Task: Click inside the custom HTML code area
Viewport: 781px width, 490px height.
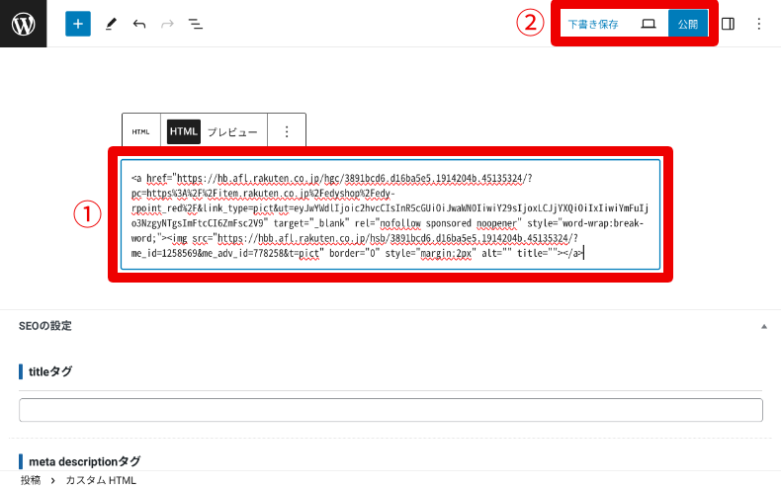Action: click(x=390, y=214)
